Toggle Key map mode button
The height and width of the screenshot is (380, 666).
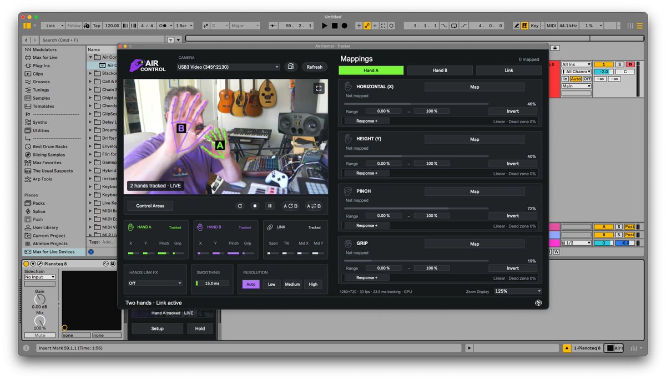click(534, 26)
